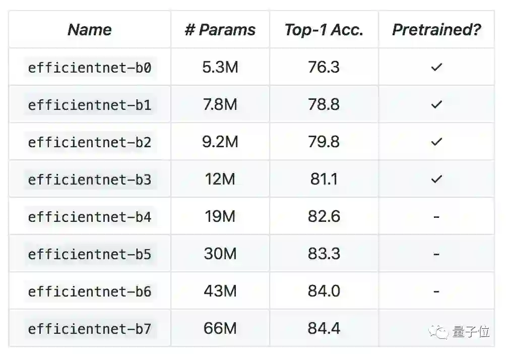Click the 81.1 accuracy value
Screen dimensions: 506x354
(324, 179)
